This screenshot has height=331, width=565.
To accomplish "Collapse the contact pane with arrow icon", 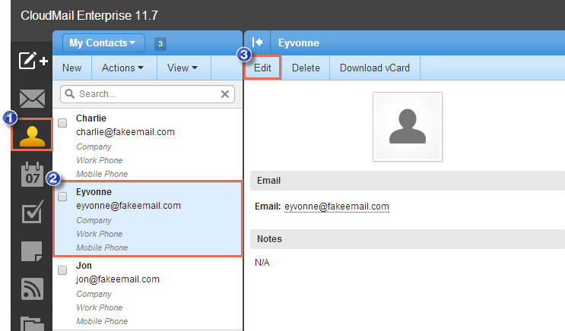I will (x=257, y=43).
